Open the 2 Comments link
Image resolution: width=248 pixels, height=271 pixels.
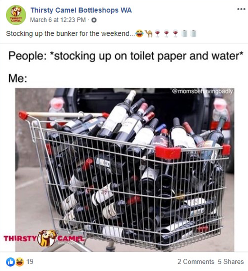point(196,262)
